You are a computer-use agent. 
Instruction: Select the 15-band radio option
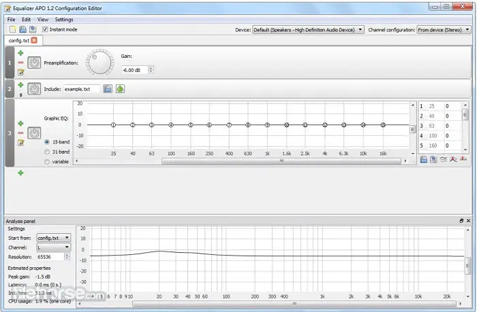47,142
